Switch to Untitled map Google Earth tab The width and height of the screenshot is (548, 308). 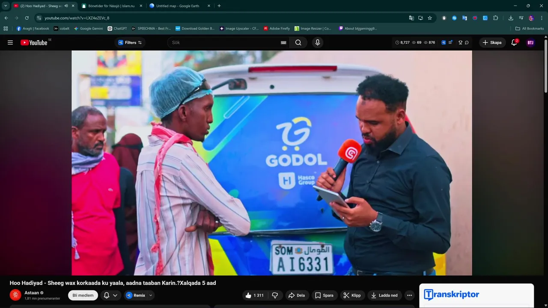(177, 6)
